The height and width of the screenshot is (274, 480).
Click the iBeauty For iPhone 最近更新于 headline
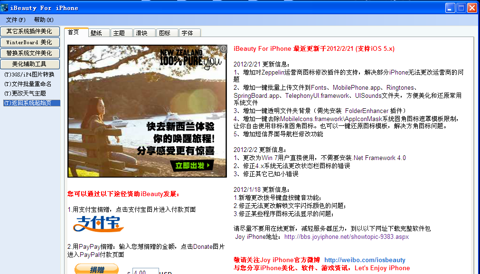pyautogui.click(x=314, y=49)
